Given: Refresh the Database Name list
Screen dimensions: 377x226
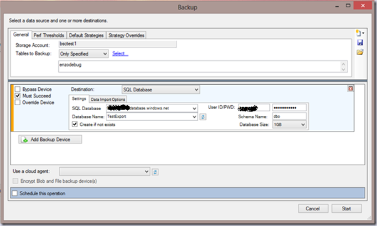Looking at the screenshot, I should point(203,117).
